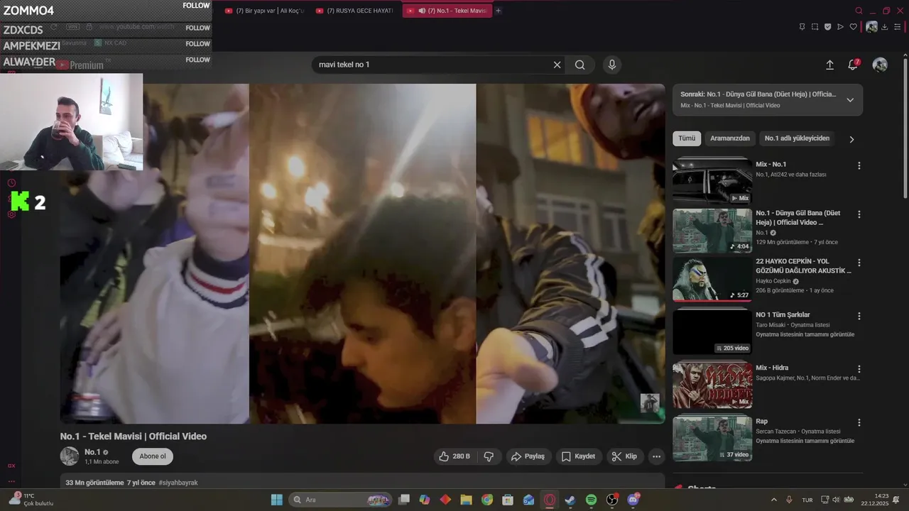Select the No.1 - Tekel Mavisi tab
The width and height of the screenshot is (909, 511).
447,11
